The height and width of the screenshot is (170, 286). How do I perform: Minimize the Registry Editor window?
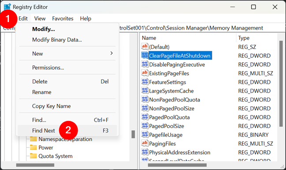[233, 7]
